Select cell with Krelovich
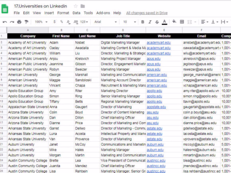The height and width of the screenshot is (173, 231). point(87,59)
